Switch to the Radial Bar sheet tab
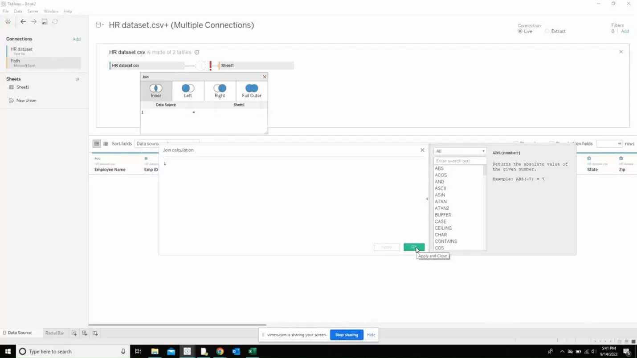 54,333
